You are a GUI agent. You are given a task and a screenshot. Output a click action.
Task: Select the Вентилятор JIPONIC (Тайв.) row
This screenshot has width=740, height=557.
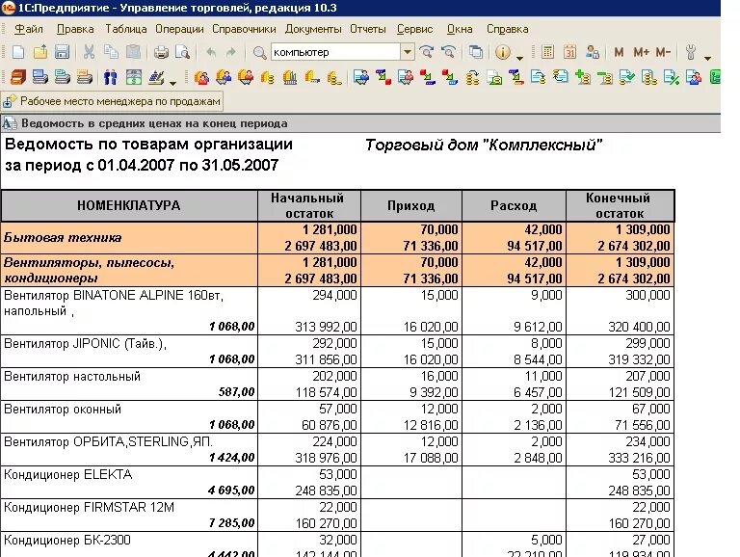pos(337,351)
